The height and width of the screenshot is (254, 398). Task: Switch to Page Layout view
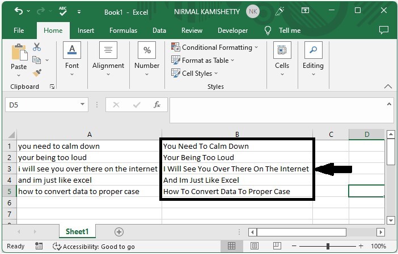254,247
